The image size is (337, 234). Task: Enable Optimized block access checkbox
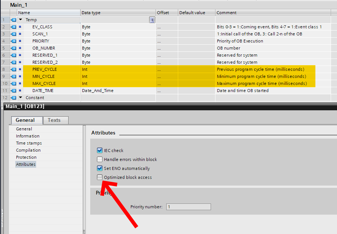100,177
